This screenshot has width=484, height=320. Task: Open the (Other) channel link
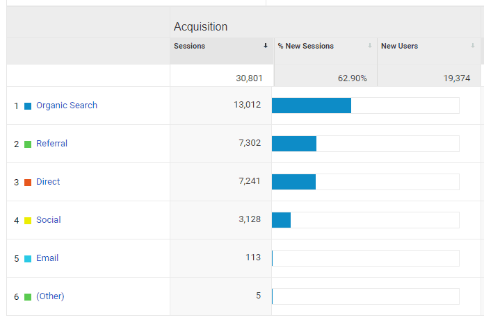(50, 296)
